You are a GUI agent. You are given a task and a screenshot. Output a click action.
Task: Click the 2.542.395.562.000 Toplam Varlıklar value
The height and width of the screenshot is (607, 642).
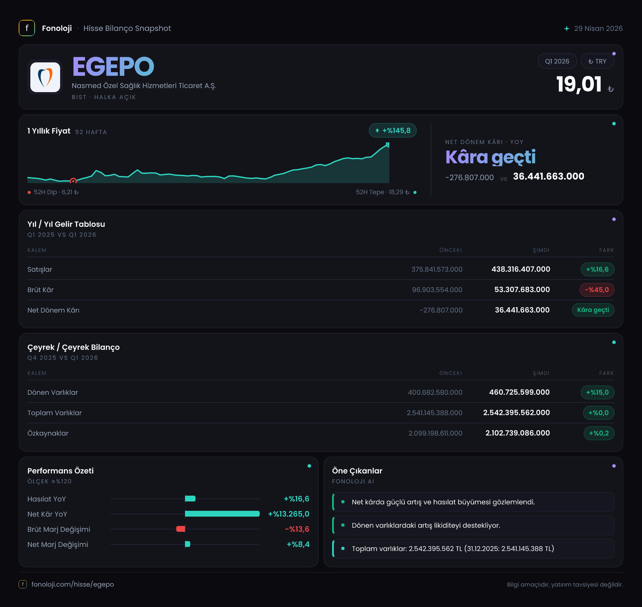coord(516,413)
